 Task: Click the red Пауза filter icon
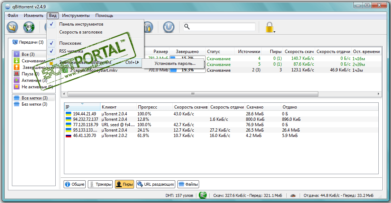pos(17,74)
